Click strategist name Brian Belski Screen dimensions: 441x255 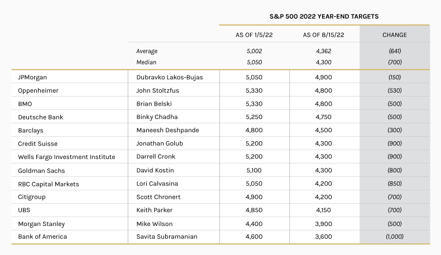pos(155,104)
